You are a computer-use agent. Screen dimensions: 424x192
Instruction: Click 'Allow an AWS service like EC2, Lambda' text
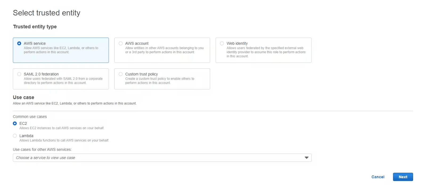[x=75, y=103]
